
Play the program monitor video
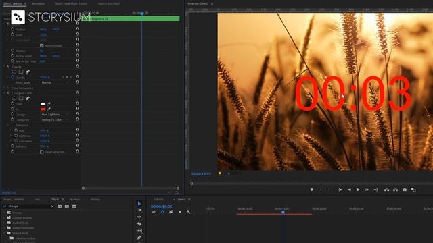point(358,190)
